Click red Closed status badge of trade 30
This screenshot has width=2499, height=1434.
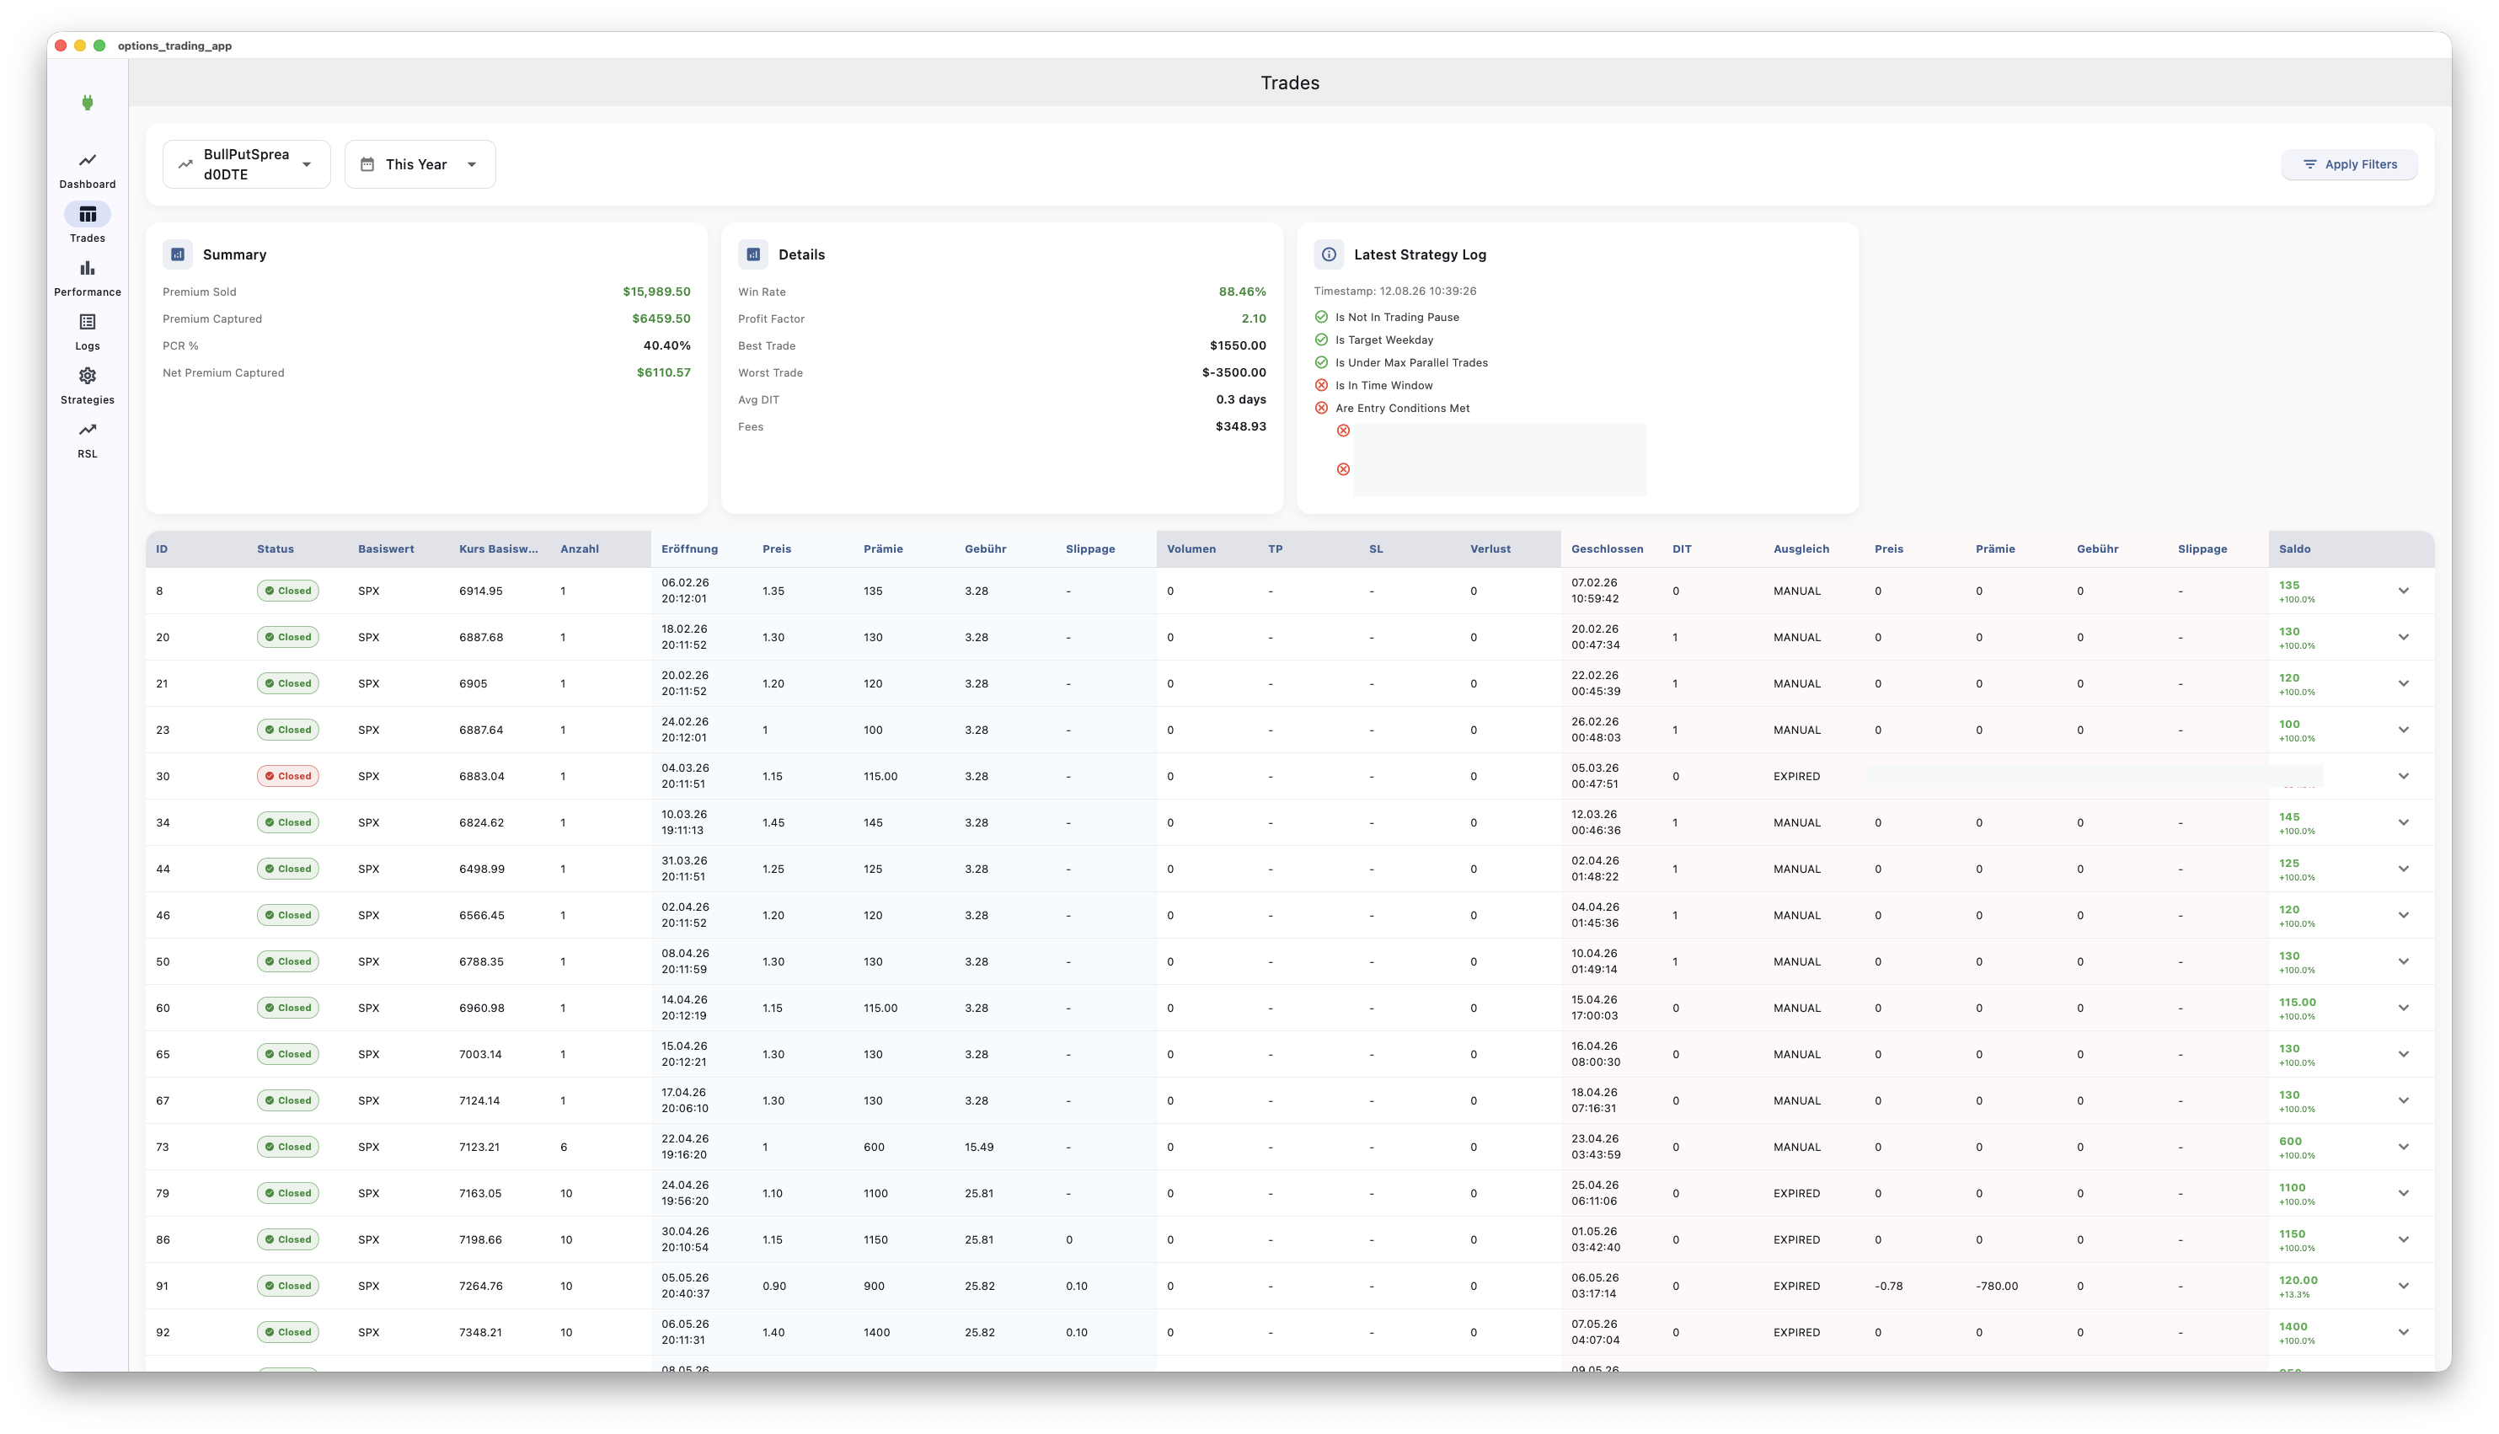(287, 776)
